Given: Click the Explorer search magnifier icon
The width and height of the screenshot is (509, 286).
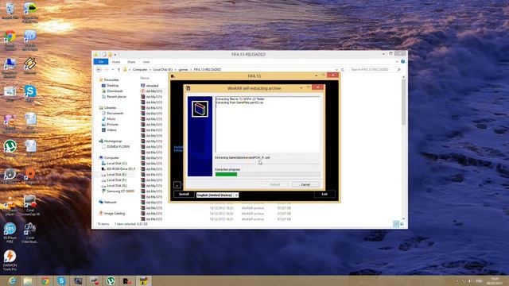Looking at the screenshot, I should (x=399, y=69).
